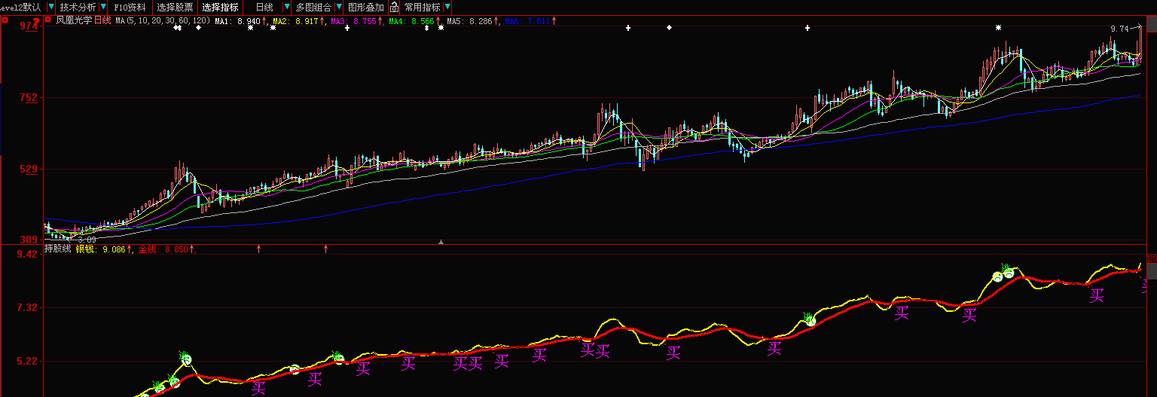Click the 752 price axis label

pyautogui.click(x=29, y=97)
